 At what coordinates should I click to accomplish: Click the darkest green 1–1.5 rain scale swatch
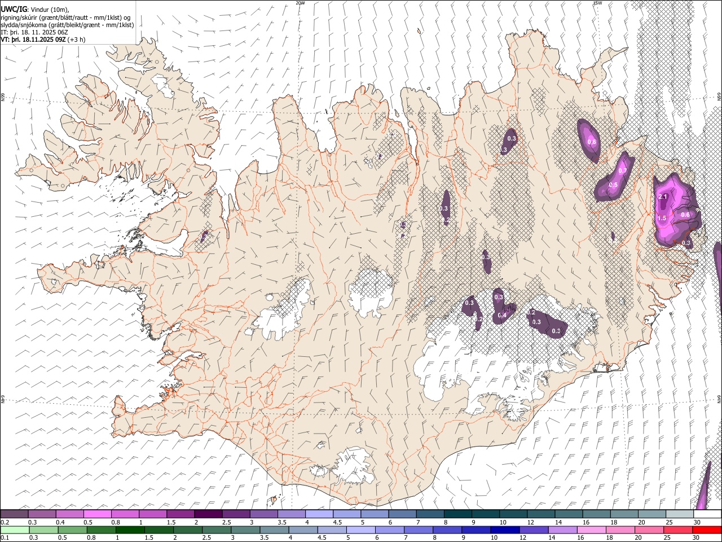pyautogui.click(x=130, y=530)
